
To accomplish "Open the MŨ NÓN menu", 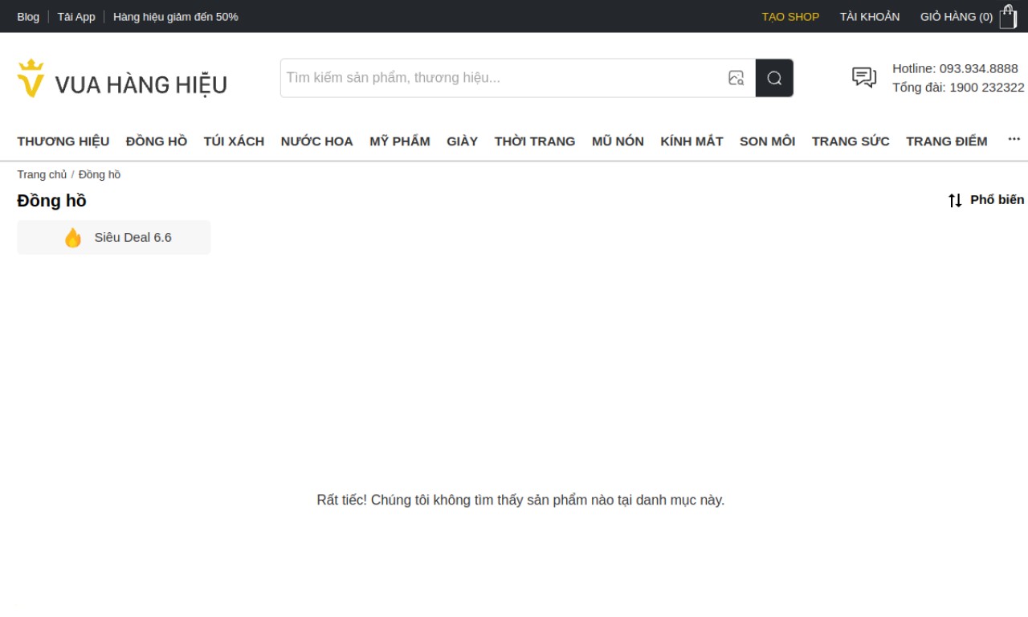I will click(618, 141).
